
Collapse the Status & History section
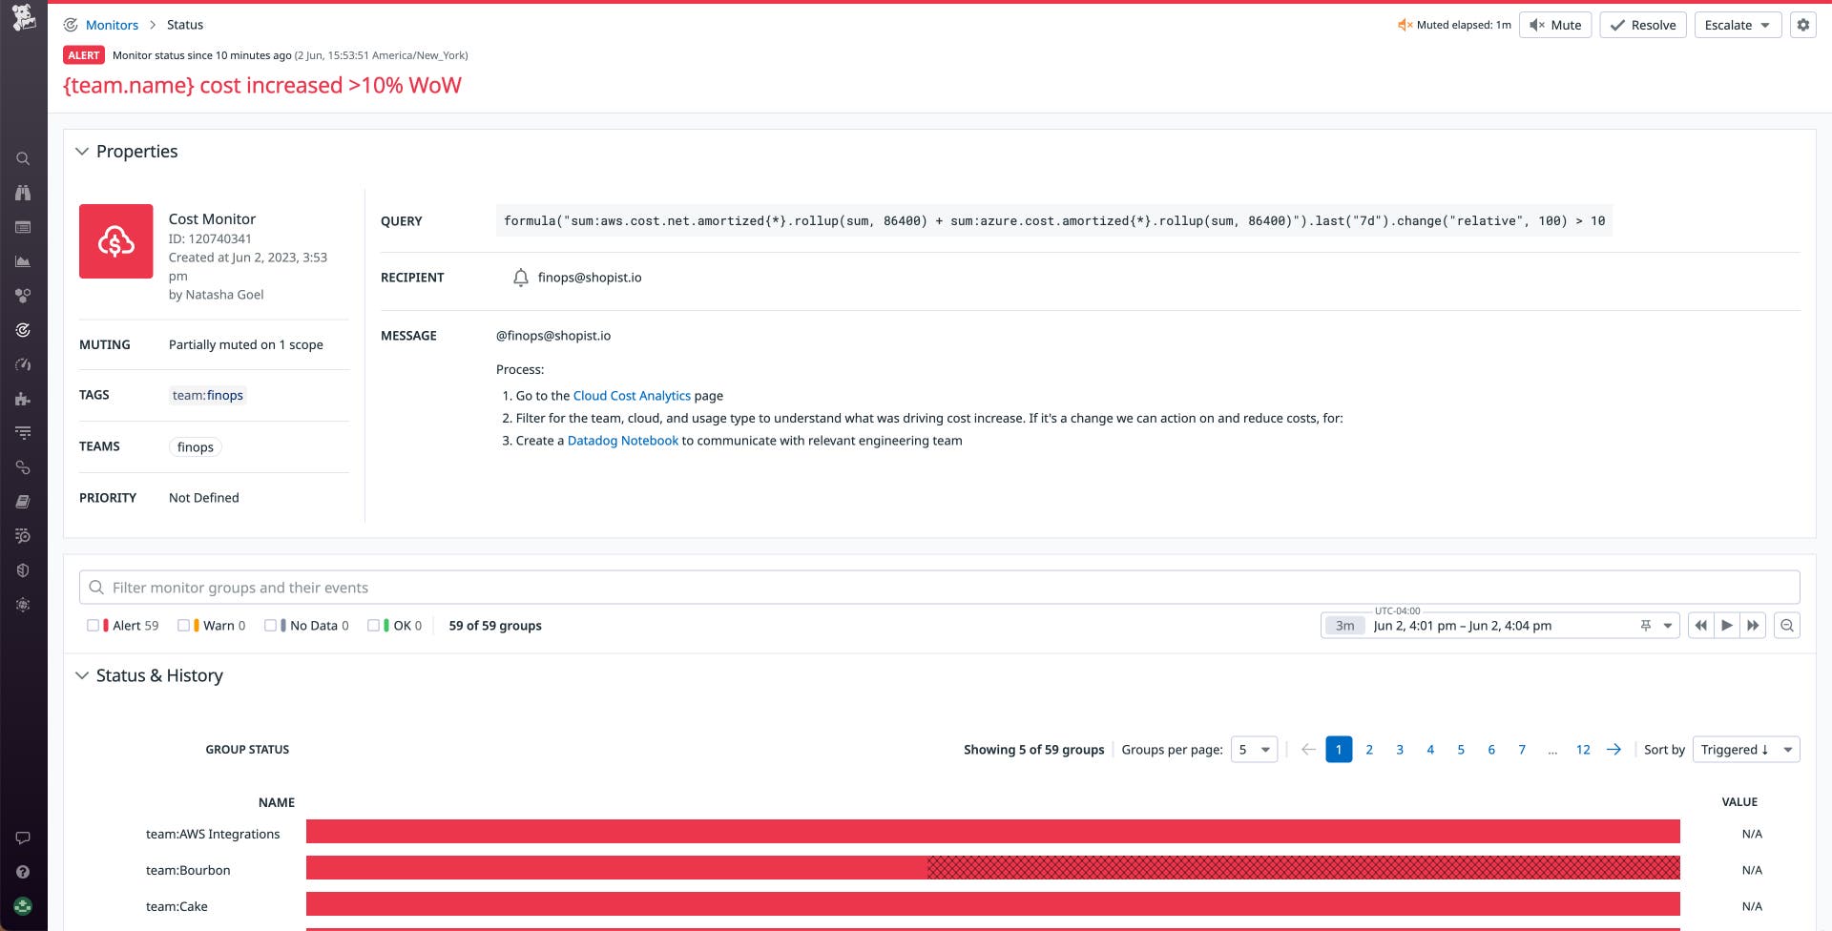82,675
